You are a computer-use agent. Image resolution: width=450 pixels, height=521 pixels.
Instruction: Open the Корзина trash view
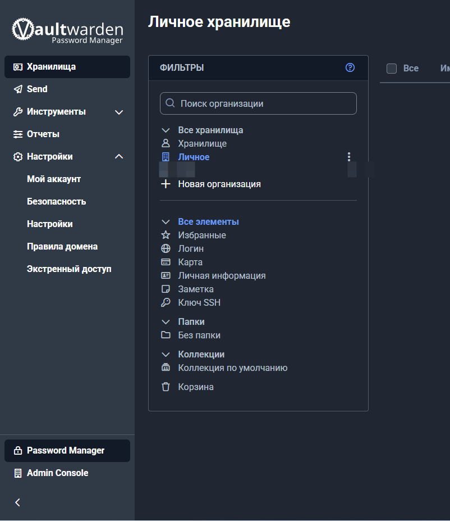click(x=196, y=387)
